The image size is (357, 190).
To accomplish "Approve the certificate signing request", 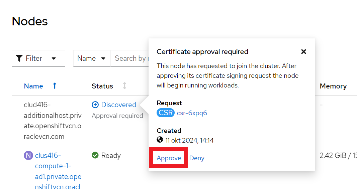I will pos(169,158).
